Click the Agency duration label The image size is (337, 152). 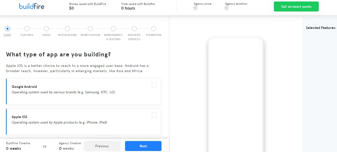pos(236,4)
